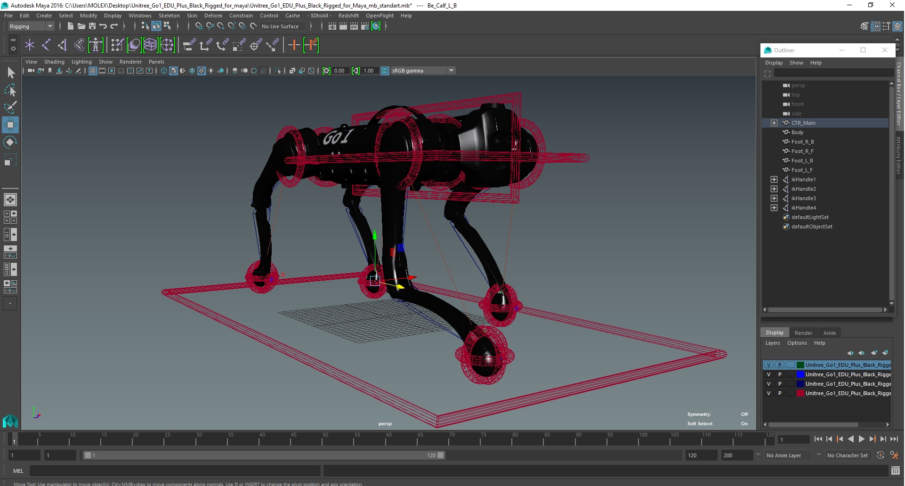Activate the Lasso Select tool
Image resolution: width=905 pixels, height=486 pixels.
(10, 90)
